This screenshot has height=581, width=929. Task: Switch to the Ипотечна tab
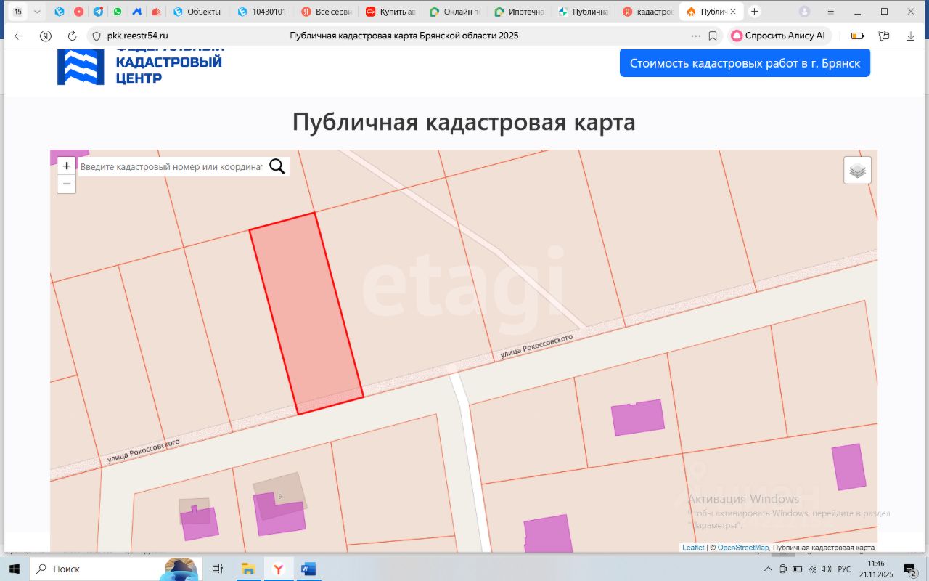[x=518, y=12]
